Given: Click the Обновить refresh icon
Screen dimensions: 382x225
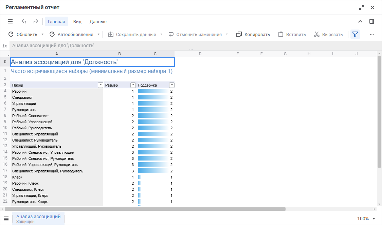Looking at the screenshot, I should point(11,34).
